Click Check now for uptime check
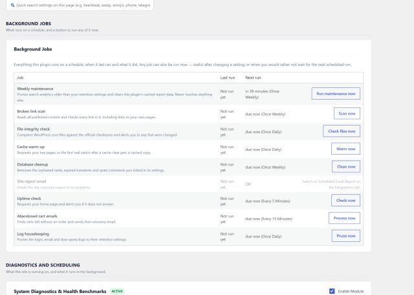The width and height of the screenshot is (414, 295). pos(345,201)
